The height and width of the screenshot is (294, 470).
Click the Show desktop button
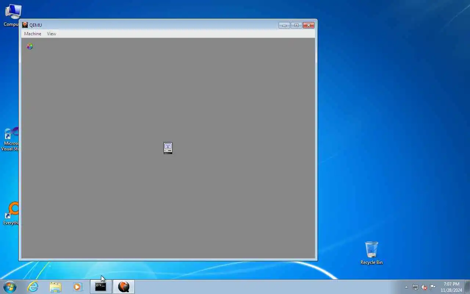pos(467,287)
